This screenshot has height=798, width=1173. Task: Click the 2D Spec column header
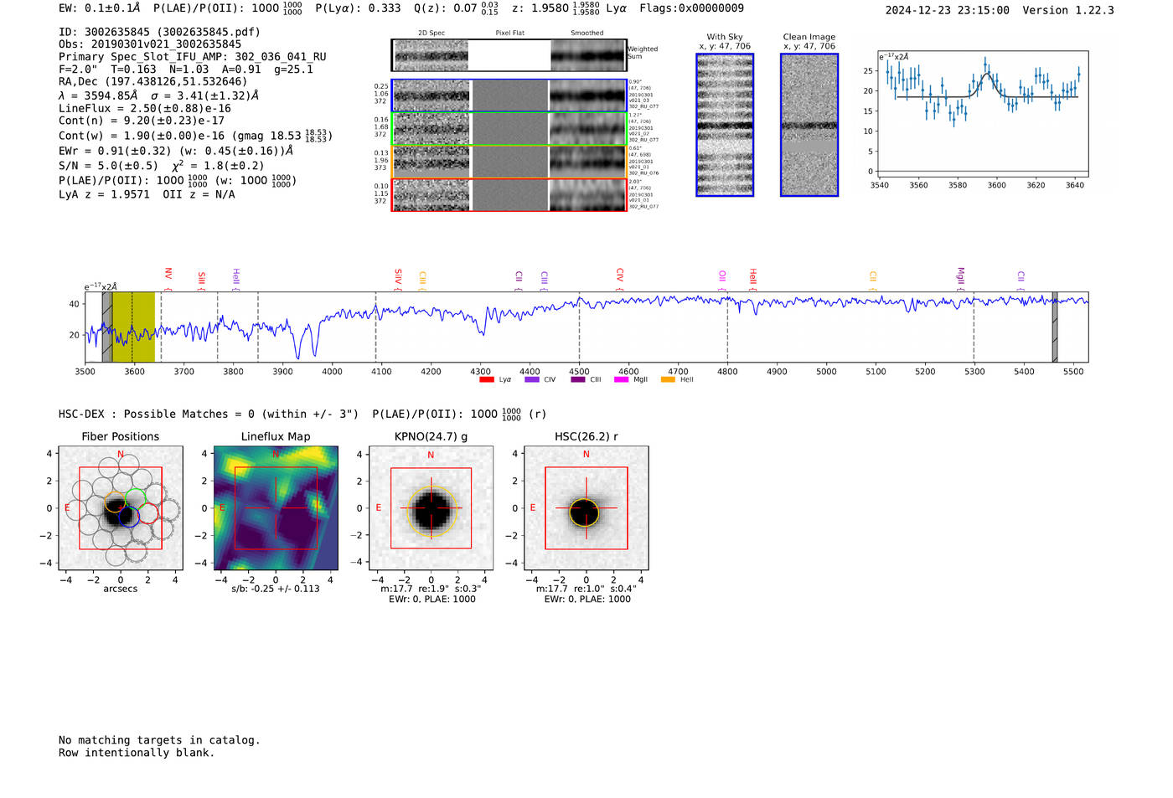(x=431, y=33)
